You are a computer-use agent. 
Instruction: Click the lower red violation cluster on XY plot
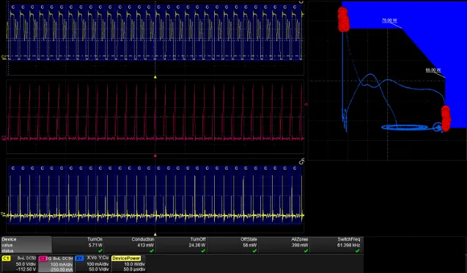(446, 118)
